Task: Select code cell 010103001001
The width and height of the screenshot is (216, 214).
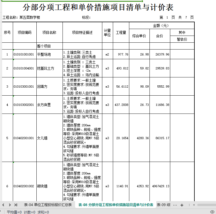Action: click(x=25, y=87)
